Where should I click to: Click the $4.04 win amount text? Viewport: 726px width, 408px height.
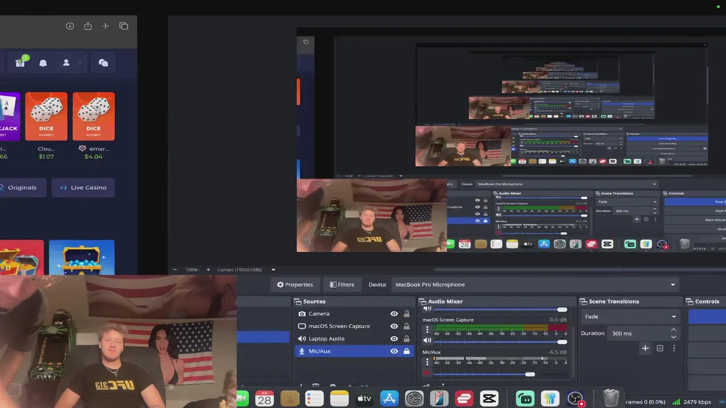[94, 156]
